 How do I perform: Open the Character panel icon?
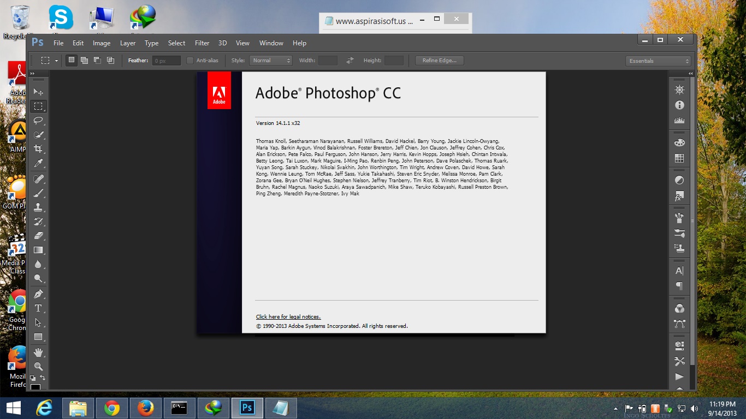(x=679, y=271)
